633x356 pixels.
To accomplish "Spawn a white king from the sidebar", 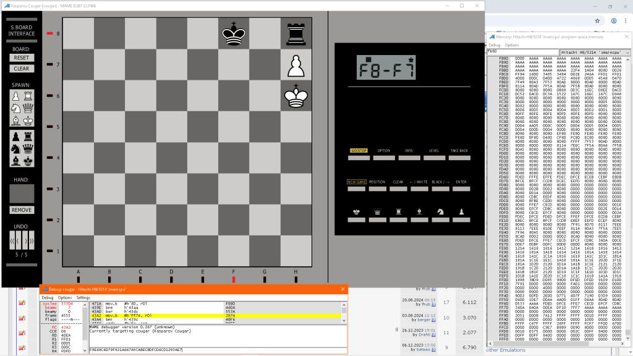I will 28,121.
